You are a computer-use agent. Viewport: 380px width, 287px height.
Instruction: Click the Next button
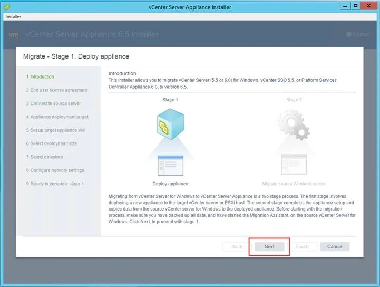[269, 246]
